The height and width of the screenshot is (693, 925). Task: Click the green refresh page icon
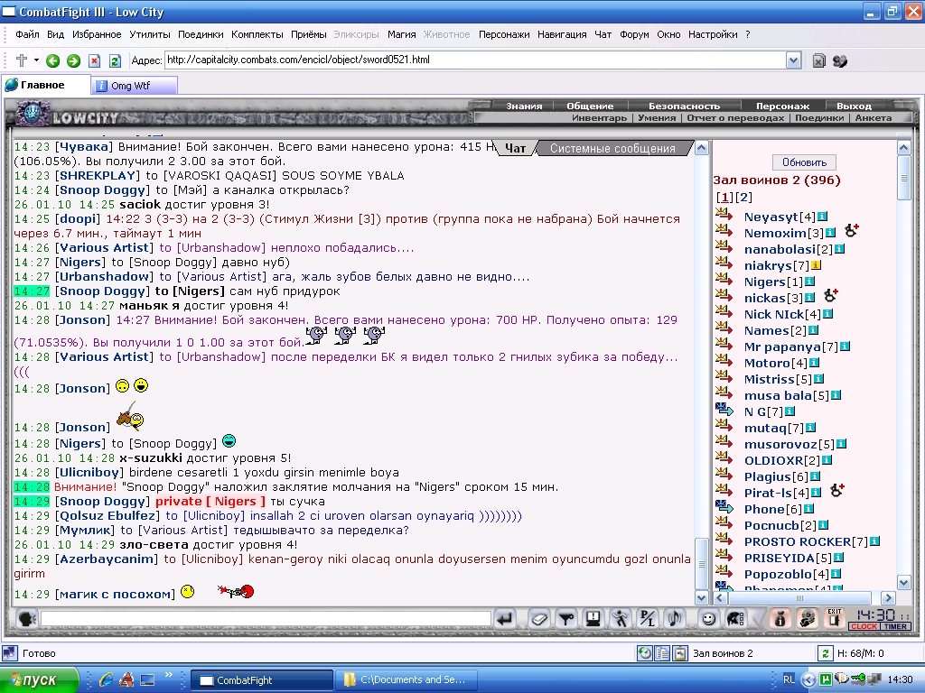point(115,60)
